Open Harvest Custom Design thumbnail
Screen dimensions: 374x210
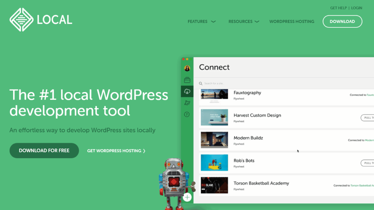click(214, 117)
